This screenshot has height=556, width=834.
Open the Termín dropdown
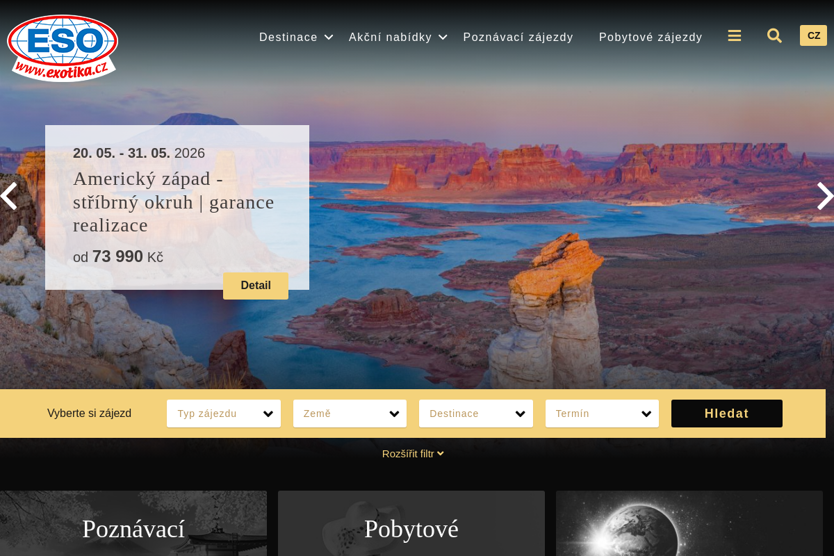pyautogui.click(x=602, y=414)
